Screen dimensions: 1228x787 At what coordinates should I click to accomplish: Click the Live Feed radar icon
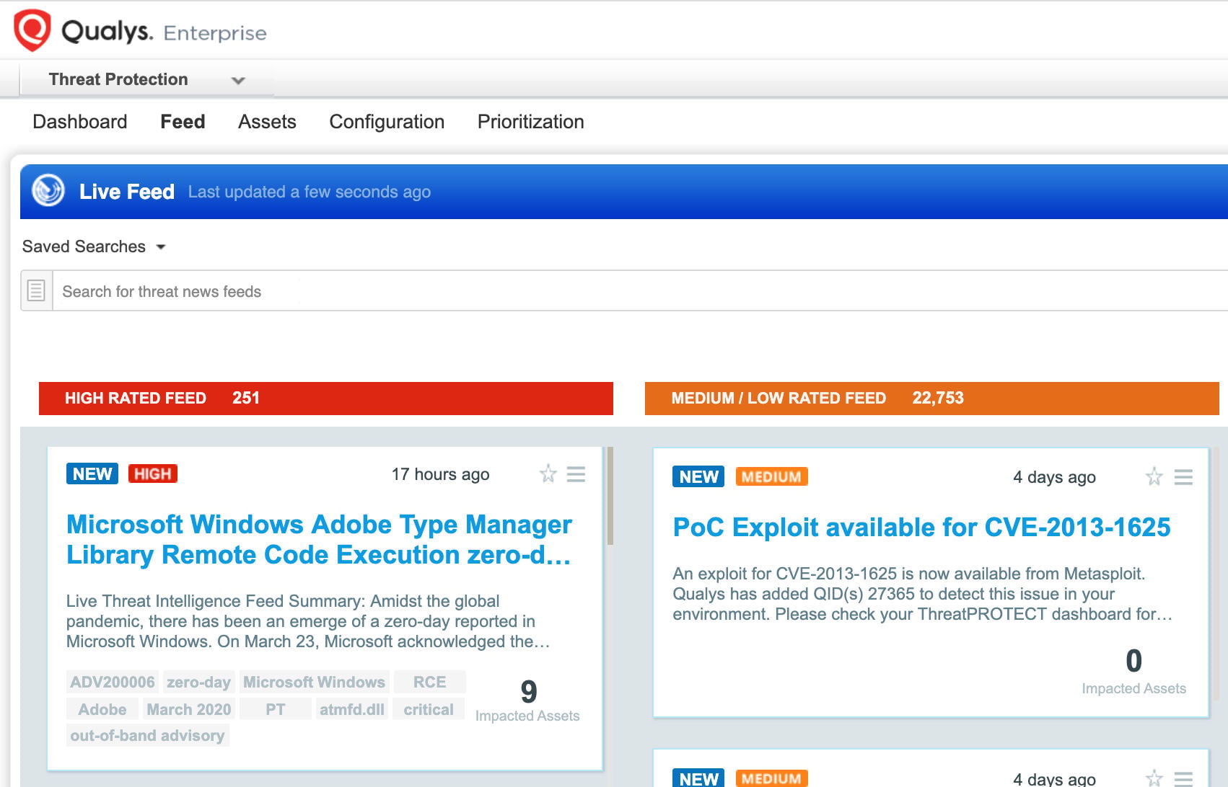coord(48,191)
